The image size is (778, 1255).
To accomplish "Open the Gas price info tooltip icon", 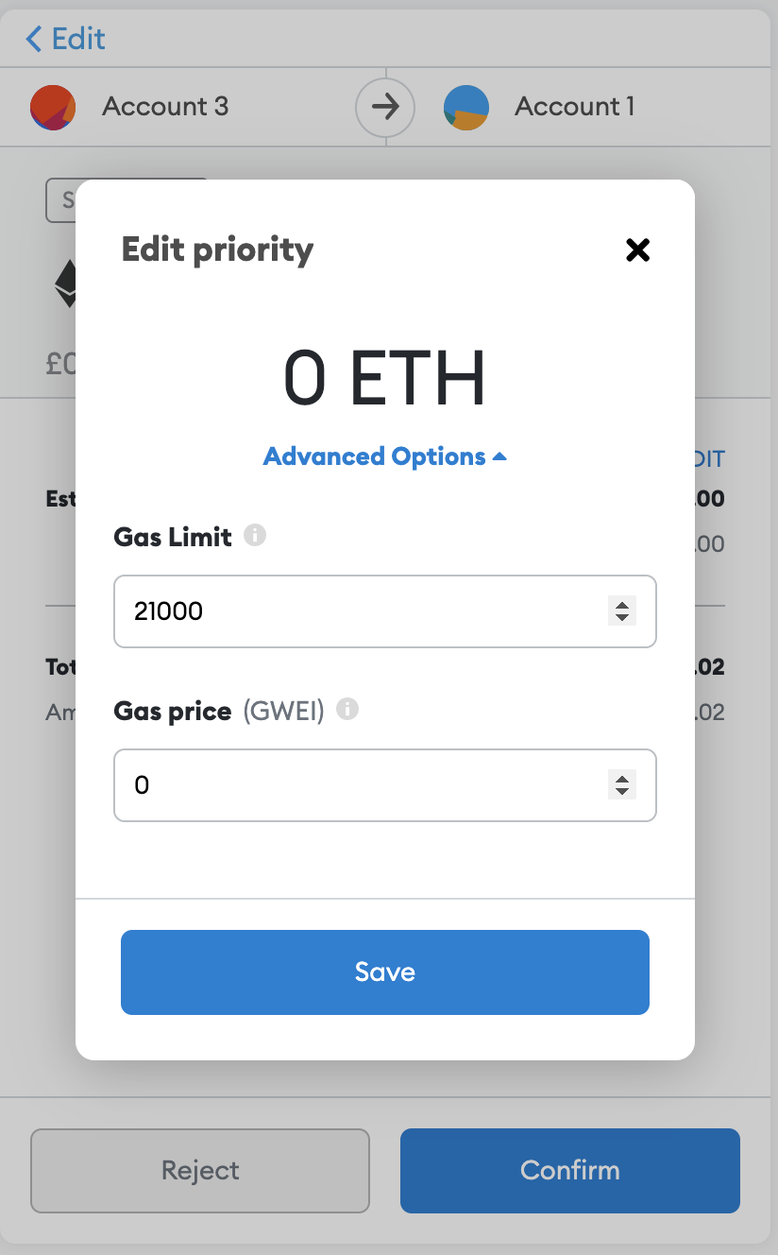I will 346,709.
